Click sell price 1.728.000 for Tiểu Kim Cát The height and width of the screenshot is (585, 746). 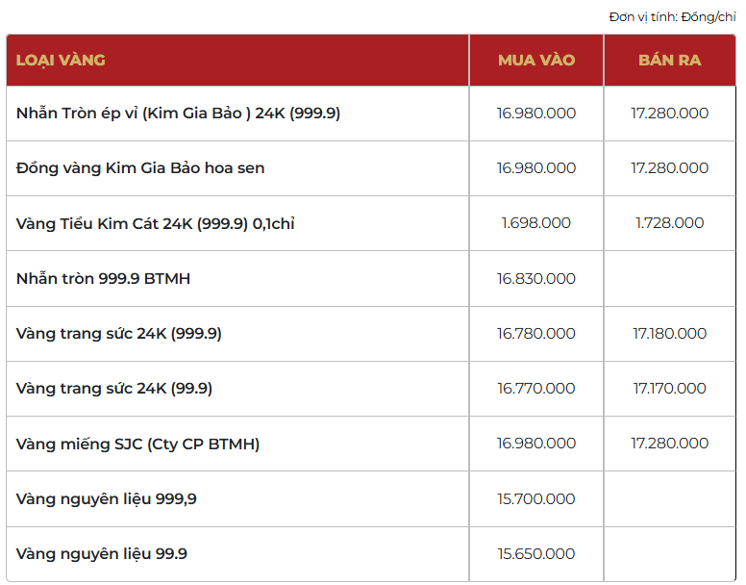(x=669, y=223)
